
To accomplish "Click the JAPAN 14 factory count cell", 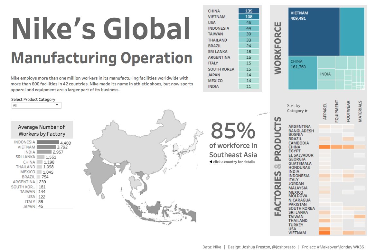I will click(249, 75).
